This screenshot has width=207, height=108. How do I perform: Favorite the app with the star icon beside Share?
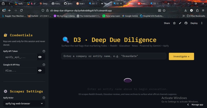[174, 23]
